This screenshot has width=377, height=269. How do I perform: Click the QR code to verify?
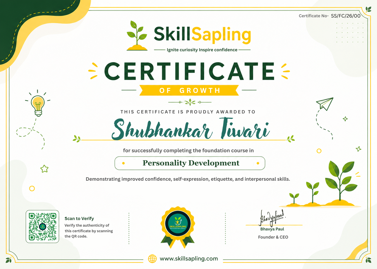coord(42,227)
